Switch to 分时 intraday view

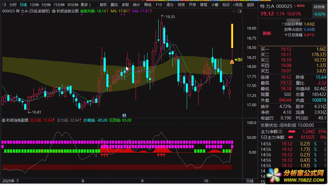point(13,5)
